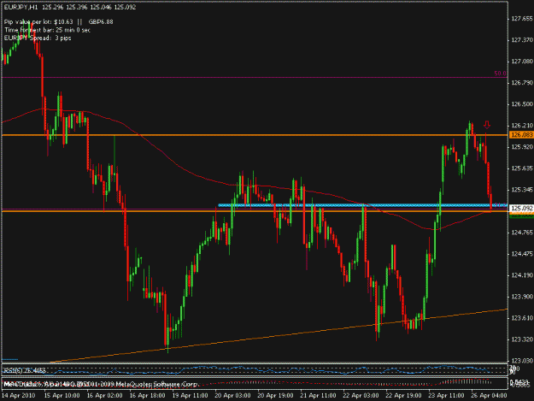Click the 124.765 price axis value
Screen dimensions: 534x401
coord(522,233)
